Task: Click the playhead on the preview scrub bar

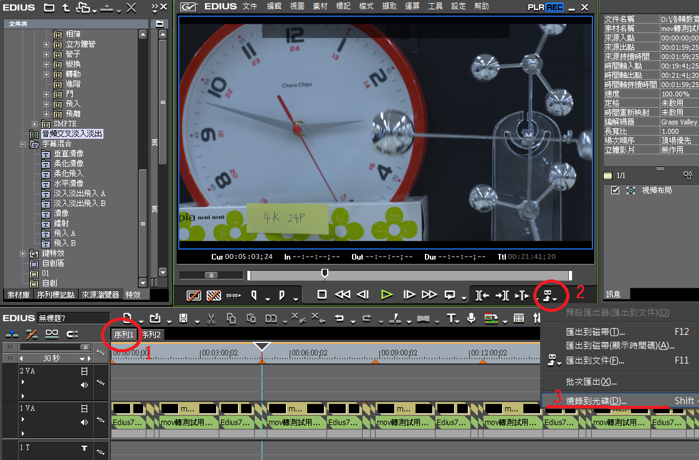Action: (x=324, y=274)
